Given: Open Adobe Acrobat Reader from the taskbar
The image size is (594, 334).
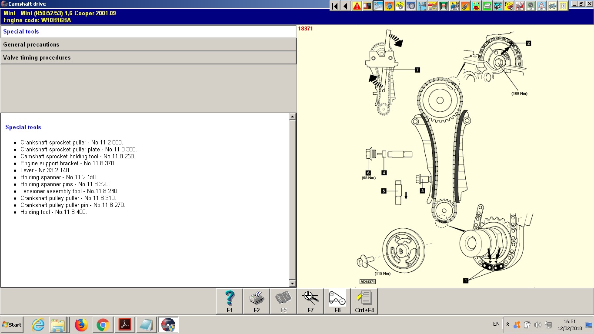Looking at the screenshot, I should click(124, 325).
